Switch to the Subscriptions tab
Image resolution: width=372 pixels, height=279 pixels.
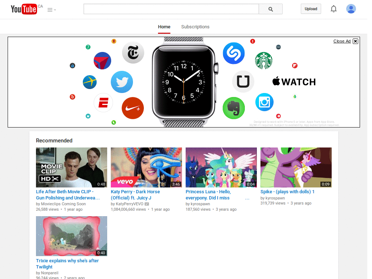195,27
